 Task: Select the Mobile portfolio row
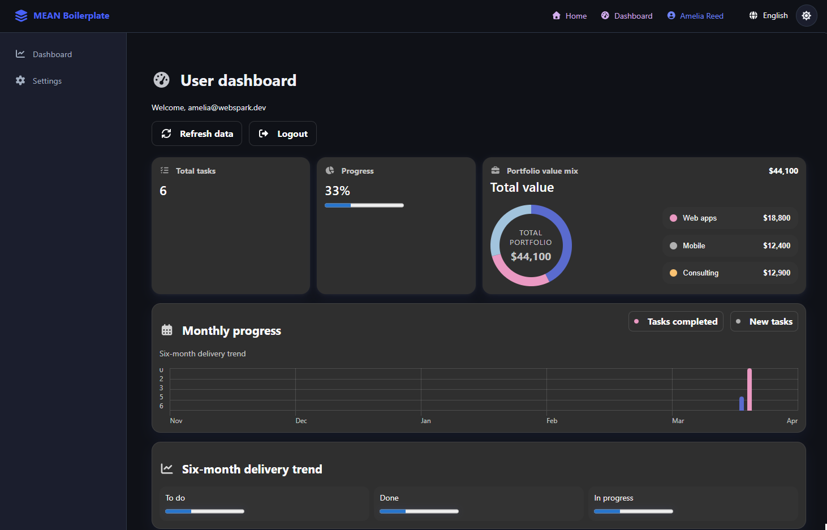[x=730, y=245]
